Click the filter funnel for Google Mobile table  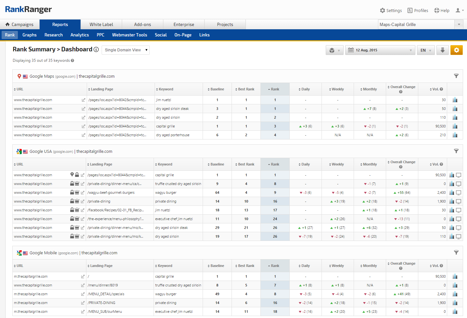pos(456,253)
